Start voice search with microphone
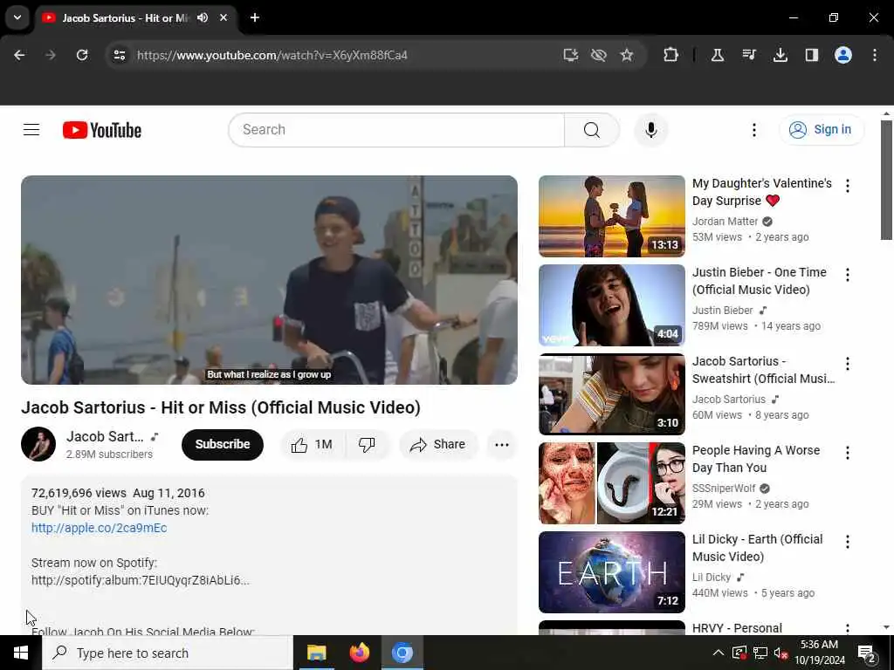This screenshot has width=894, height=670. (650, 130)
